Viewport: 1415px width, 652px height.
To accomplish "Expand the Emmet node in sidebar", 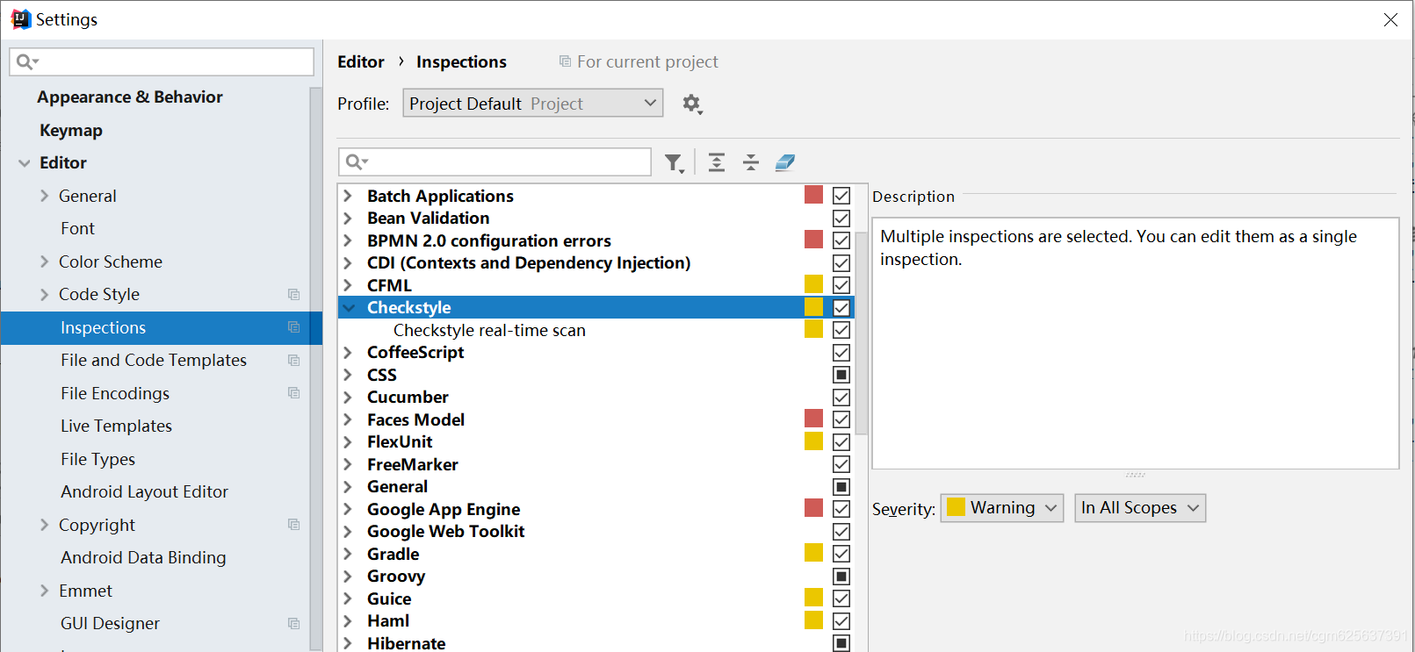I will pos(44,591).
